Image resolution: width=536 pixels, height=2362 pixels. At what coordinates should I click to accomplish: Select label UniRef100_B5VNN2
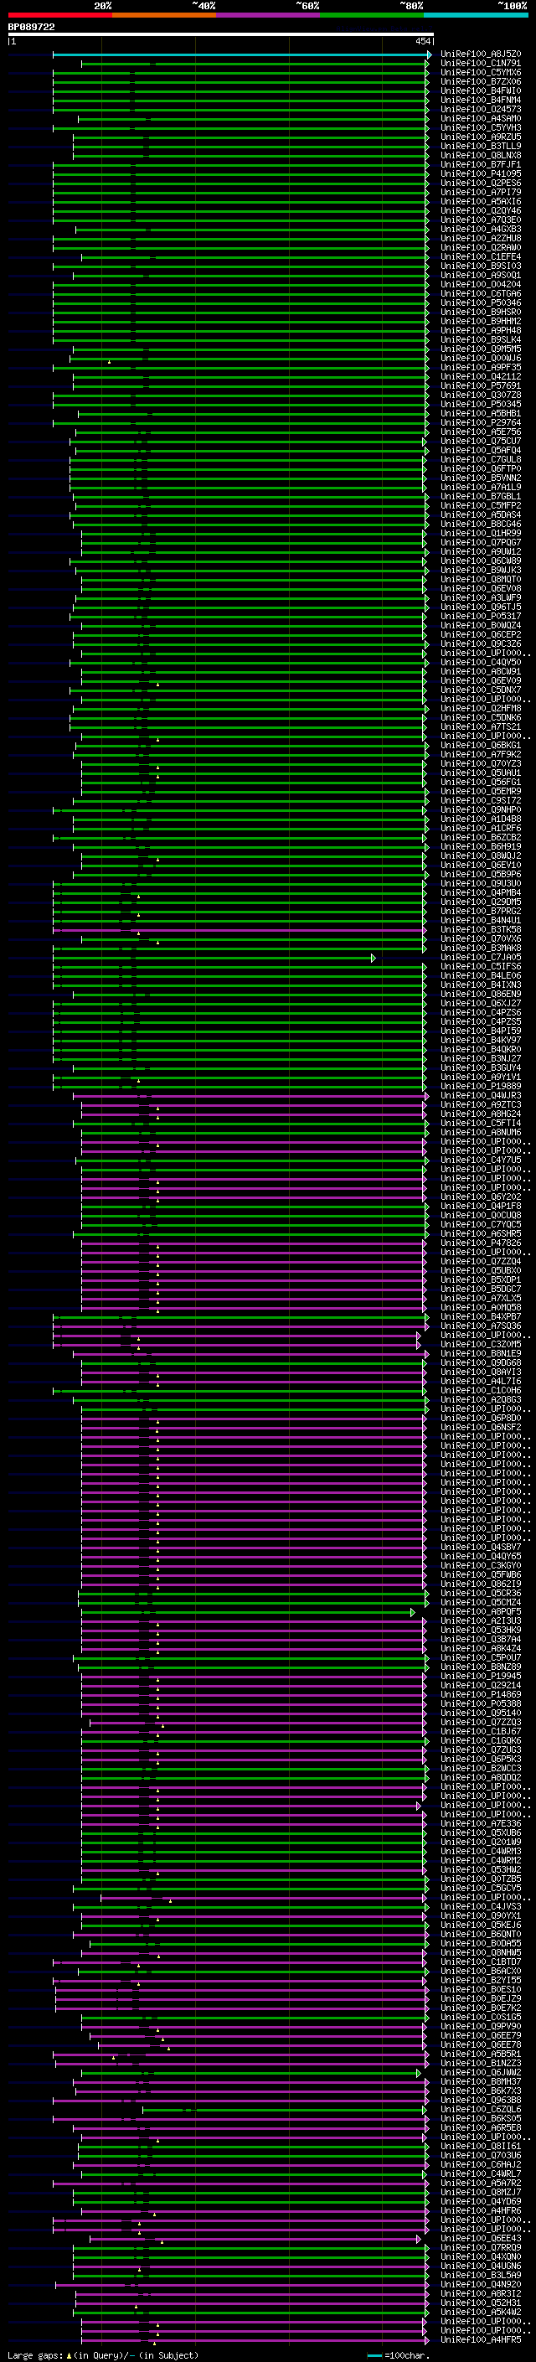click(481, 478)
